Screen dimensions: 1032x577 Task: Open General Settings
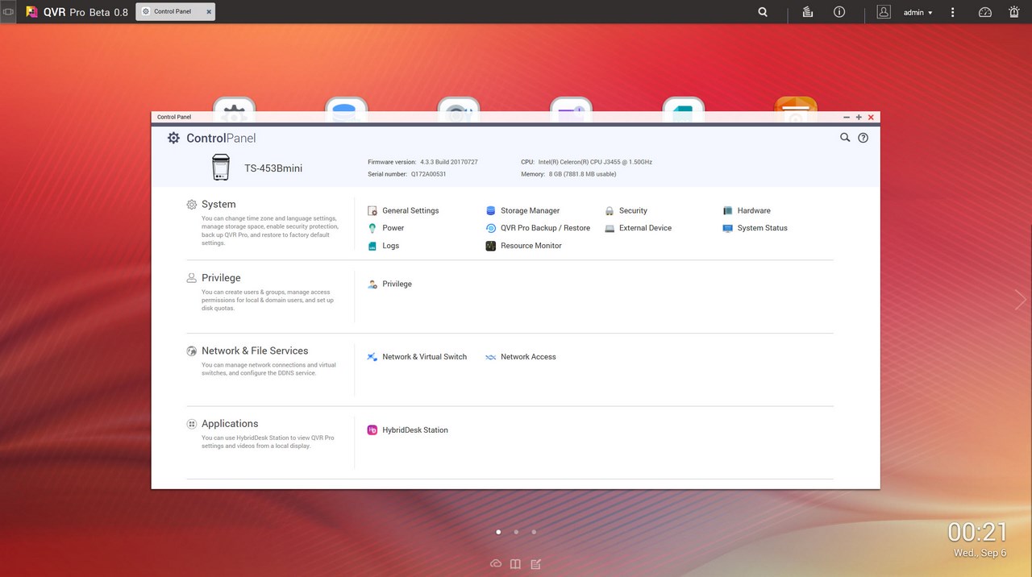click(403, 210)
